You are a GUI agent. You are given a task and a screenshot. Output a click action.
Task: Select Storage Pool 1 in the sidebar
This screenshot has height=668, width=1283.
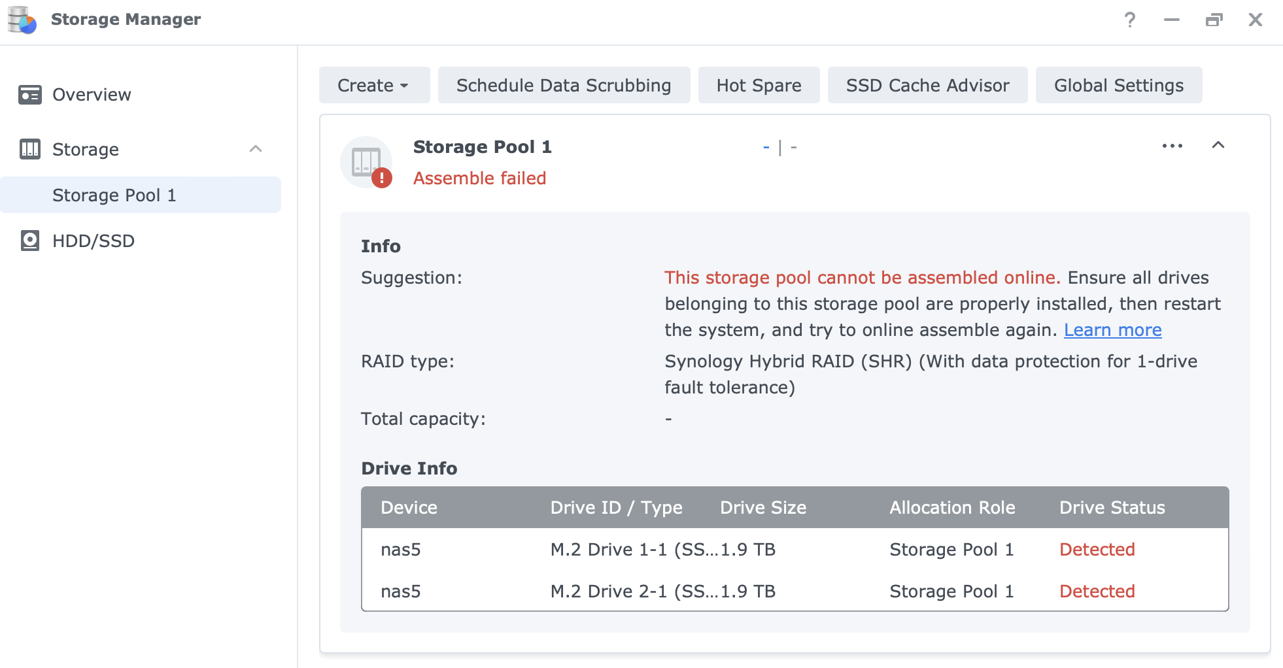(114, 194)
